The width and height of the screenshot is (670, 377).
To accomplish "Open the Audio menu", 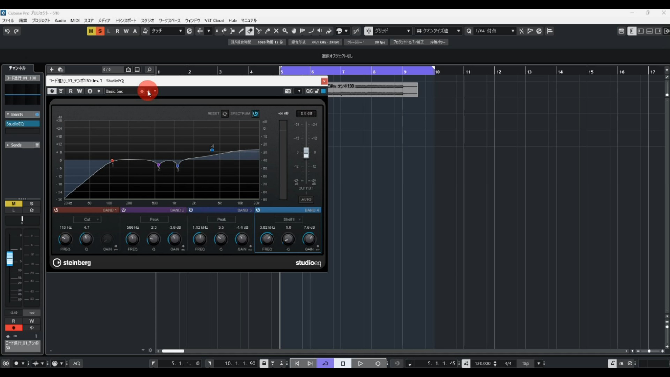I will coord(60,20).
